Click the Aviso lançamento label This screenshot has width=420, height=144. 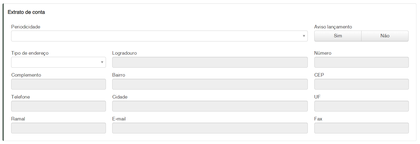(x=333, y=27)
